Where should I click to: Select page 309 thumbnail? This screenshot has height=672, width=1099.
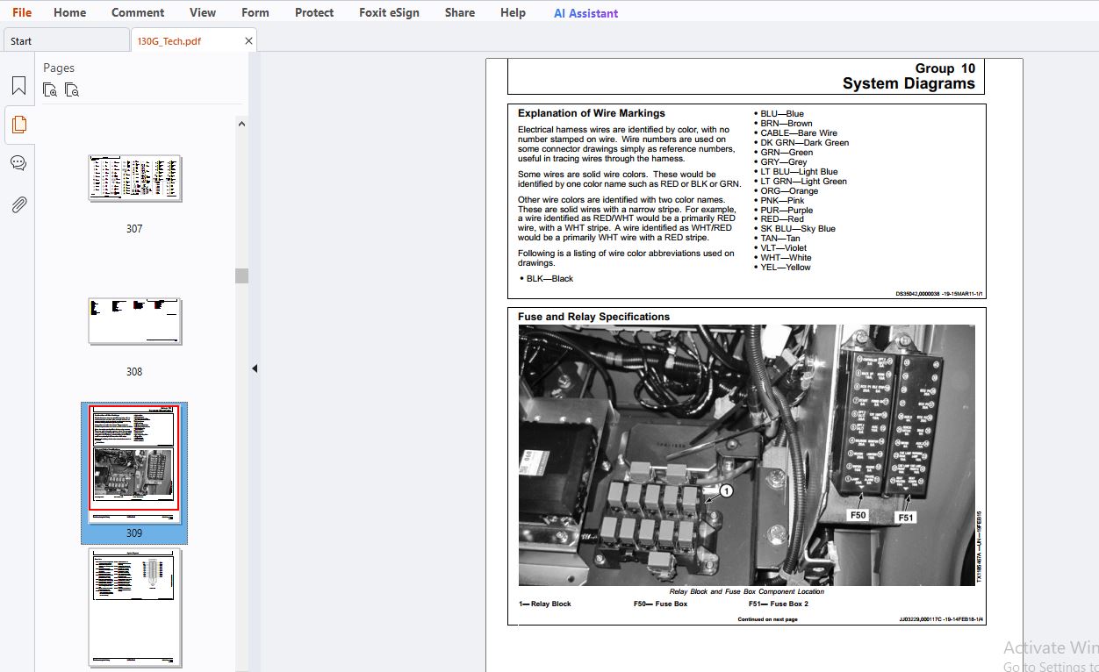[x=134, y=464]
